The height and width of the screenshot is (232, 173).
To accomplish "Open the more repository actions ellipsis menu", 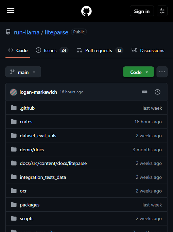I will coord(162,72).
